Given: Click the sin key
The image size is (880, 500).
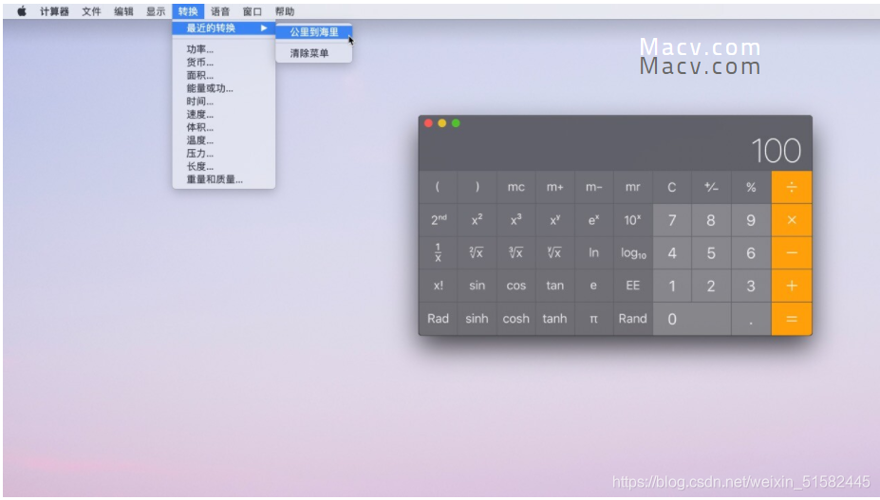Looking at the screenshot, I should point(477,286).
